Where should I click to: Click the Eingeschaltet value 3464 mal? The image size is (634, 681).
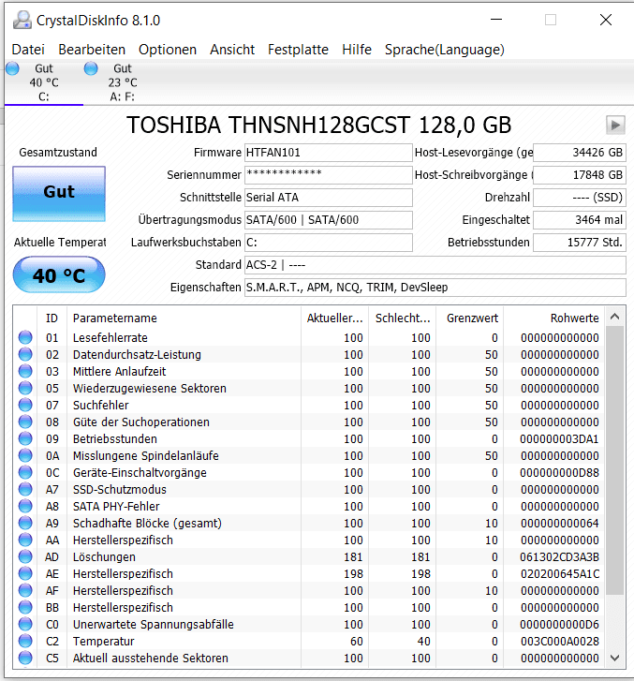[580, 220]
